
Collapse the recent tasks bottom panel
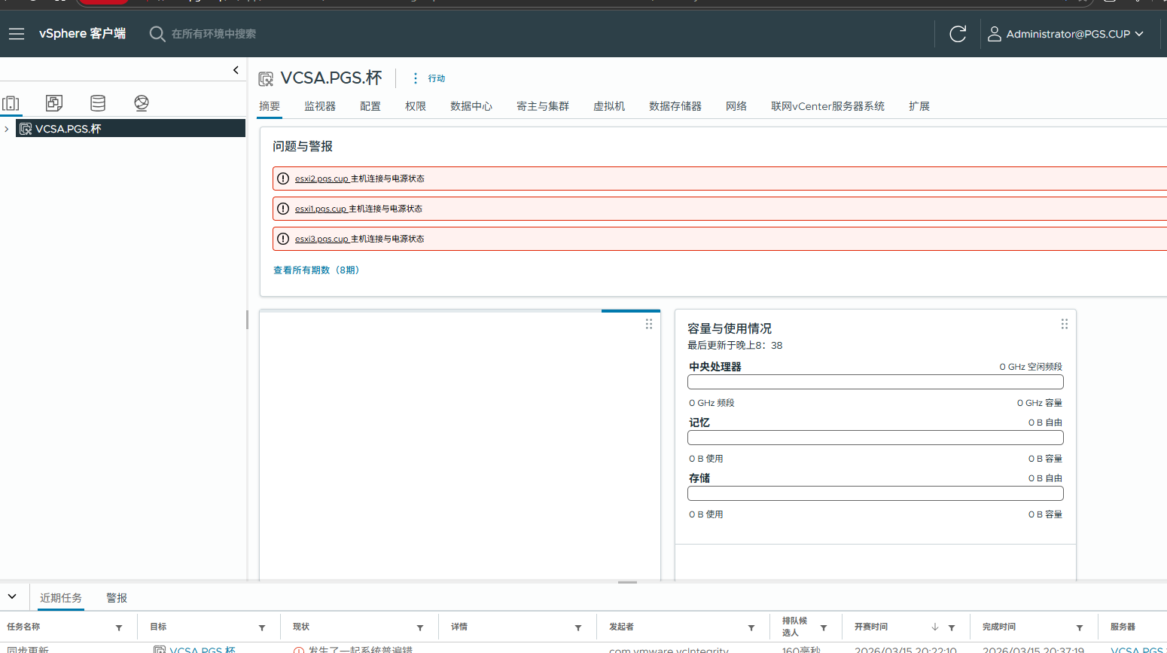pyautogui.click(x=12, y=597)
